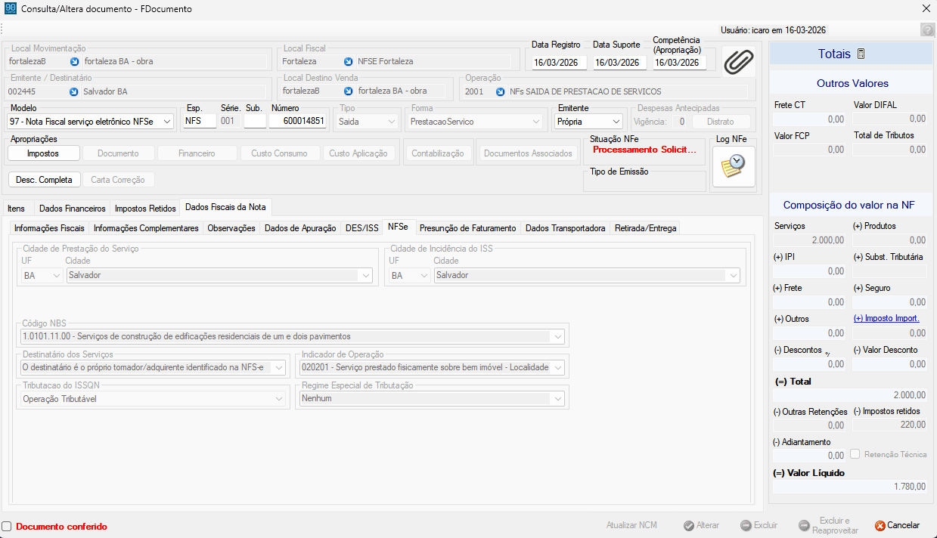937x538 pixels.
Task: Open Indicador de Operação dropdown
Action: [x=558, y=367]
